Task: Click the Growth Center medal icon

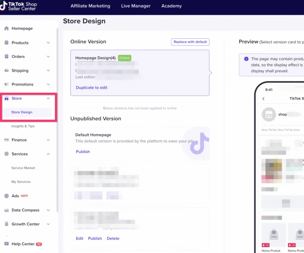Action: [7, 224]
